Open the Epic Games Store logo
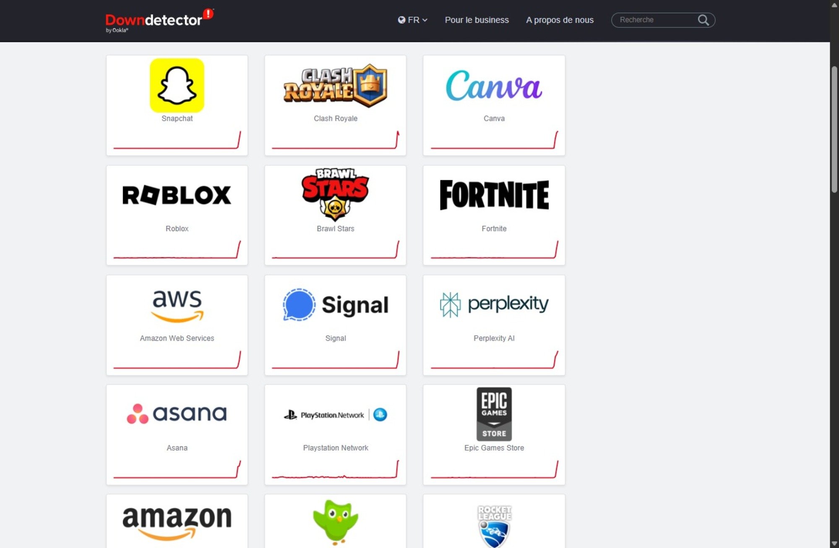 (x=494, y=414)
